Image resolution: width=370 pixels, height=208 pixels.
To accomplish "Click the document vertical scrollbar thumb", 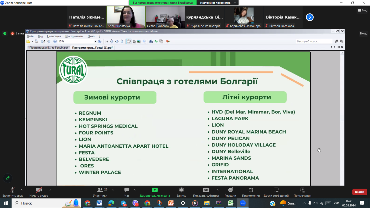I will pyautogui.click(x=342, y=117).
